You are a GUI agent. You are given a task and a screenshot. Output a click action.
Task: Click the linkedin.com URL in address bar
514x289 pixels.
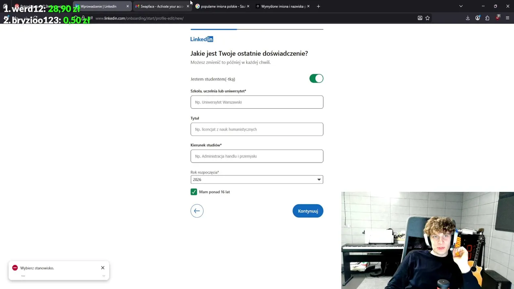[139, 18]
